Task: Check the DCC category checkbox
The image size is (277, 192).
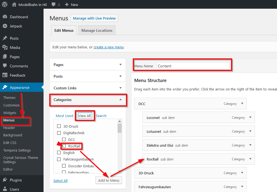Action: (64, 140)
